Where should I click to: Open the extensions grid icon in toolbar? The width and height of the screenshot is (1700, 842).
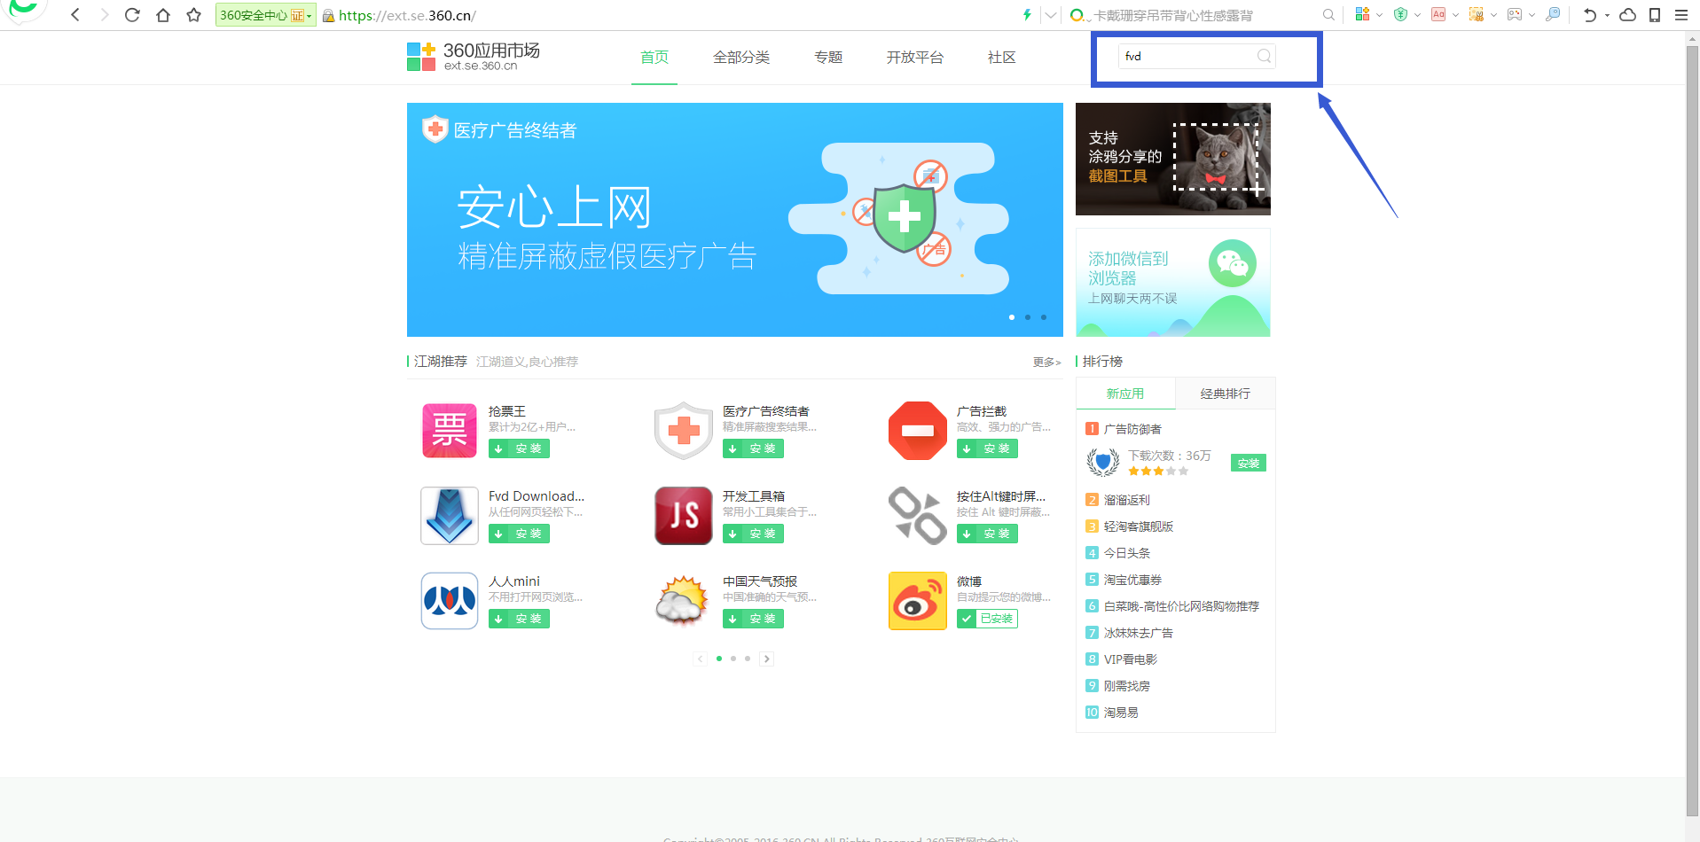click(x=1362, y=15)
